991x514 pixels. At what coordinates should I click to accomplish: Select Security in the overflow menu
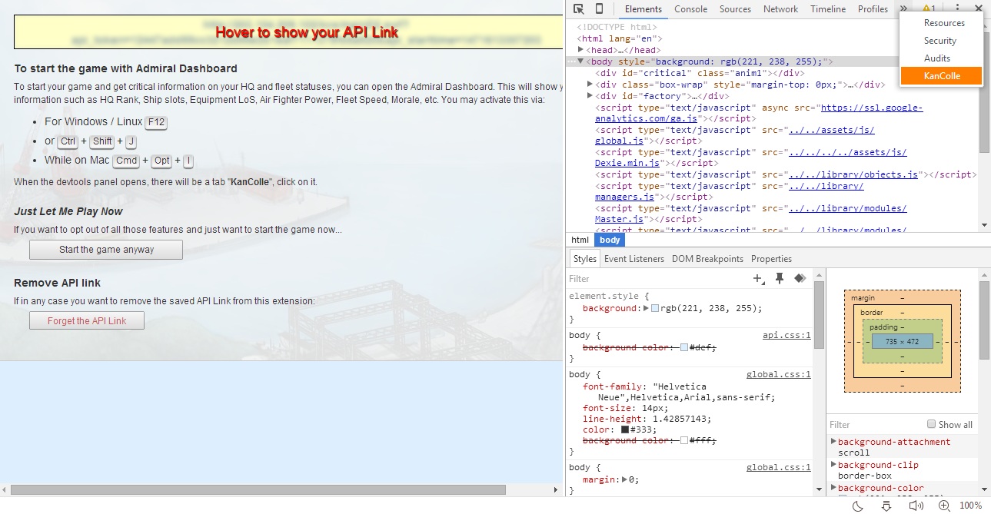(942, 41)
